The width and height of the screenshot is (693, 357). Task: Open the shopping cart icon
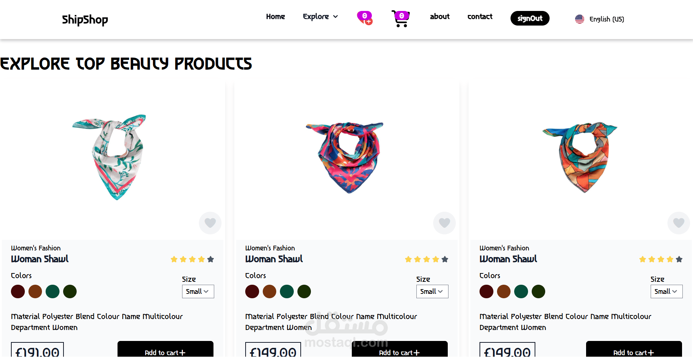coord(400,19)
